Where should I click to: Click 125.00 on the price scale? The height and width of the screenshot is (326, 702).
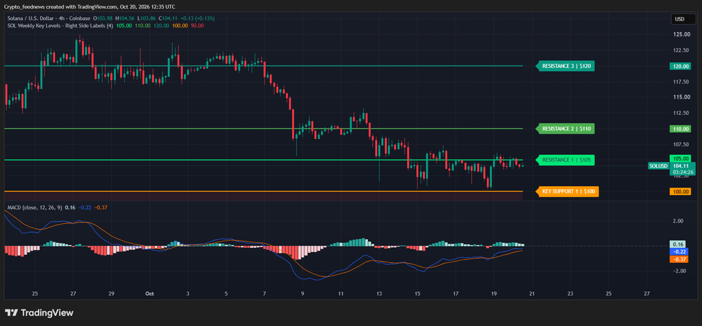click(x=680, y=34)
